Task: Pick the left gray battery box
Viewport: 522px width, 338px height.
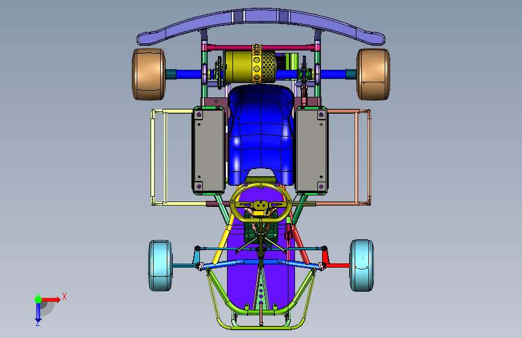Action: pyautogui.click(x=208, y=150)
